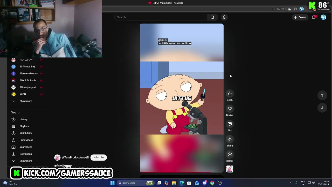The width and height of the screenshot is (332, 187).
Task: Click the Rechercher taskbar search box
Action: tap(136, 183)
